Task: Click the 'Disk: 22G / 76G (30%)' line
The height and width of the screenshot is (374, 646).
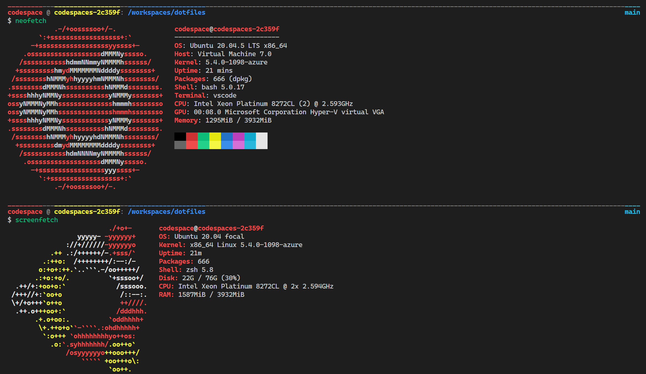Action: coord(200,278)
